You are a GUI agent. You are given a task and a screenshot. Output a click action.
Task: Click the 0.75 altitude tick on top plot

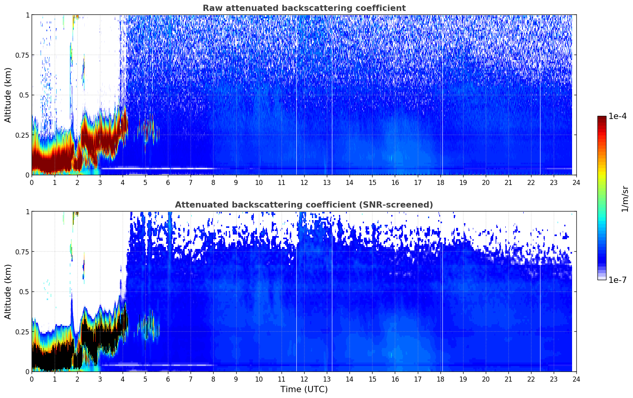point(22,55)
